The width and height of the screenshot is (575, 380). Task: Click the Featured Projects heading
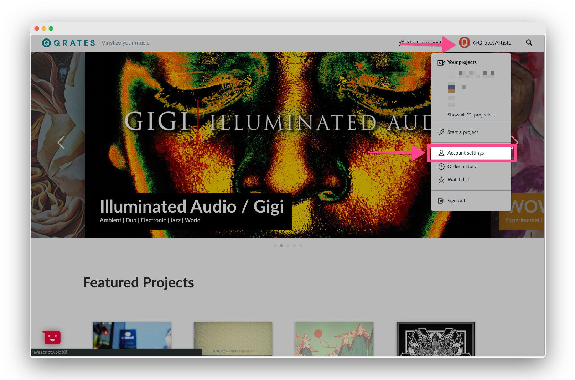coord(138,282)
